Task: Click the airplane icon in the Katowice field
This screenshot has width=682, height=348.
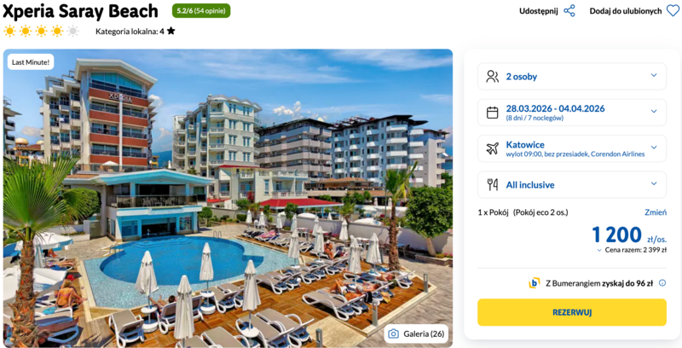Action: [493, 148]
